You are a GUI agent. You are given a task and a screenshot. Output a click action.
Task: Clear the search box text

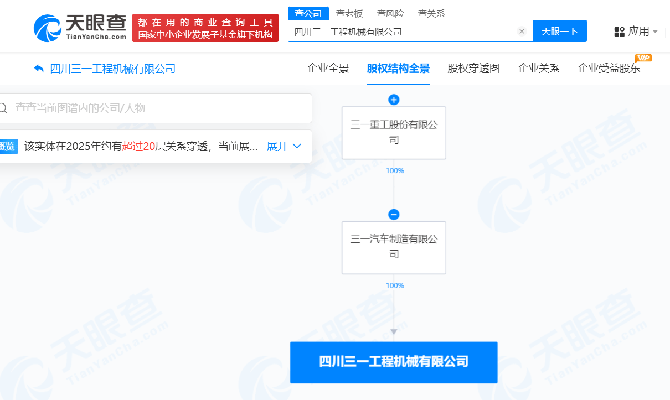tap(521, 32)
